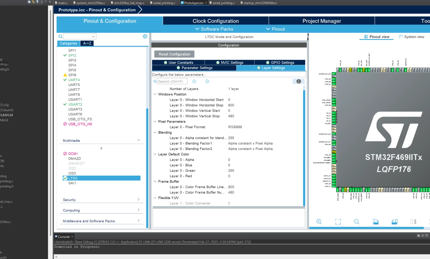
Task: Click the settings gear above the categories list
Action: 145,36
